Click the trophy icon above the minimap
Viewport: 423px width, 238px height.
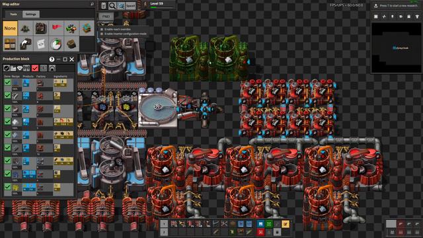pyautogui.click(x=417, y=17)
